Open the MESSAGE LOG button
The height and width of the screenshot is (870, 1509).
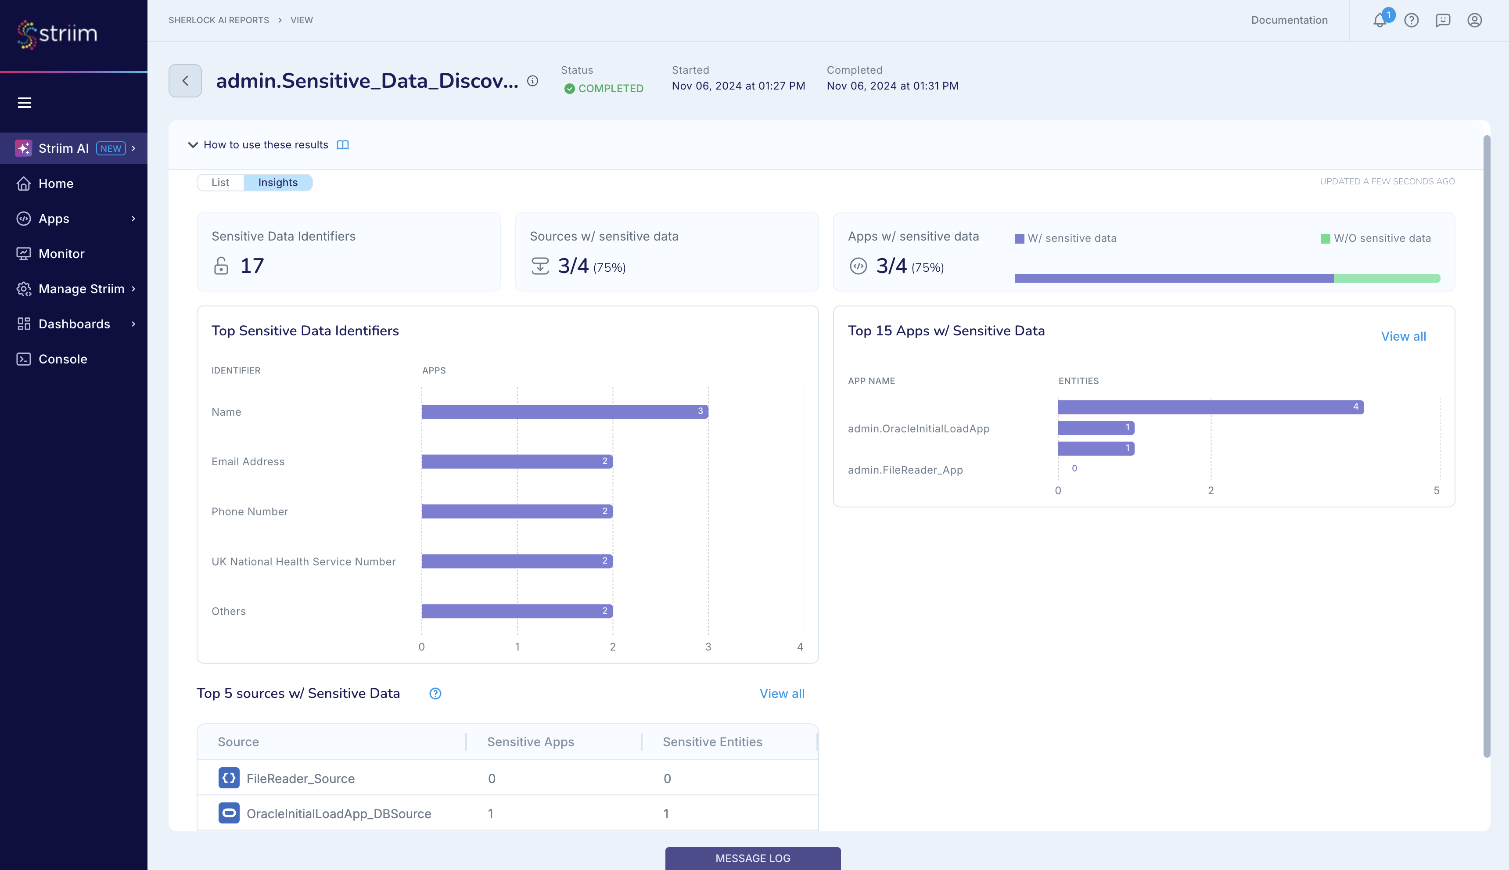coord(753,858)
